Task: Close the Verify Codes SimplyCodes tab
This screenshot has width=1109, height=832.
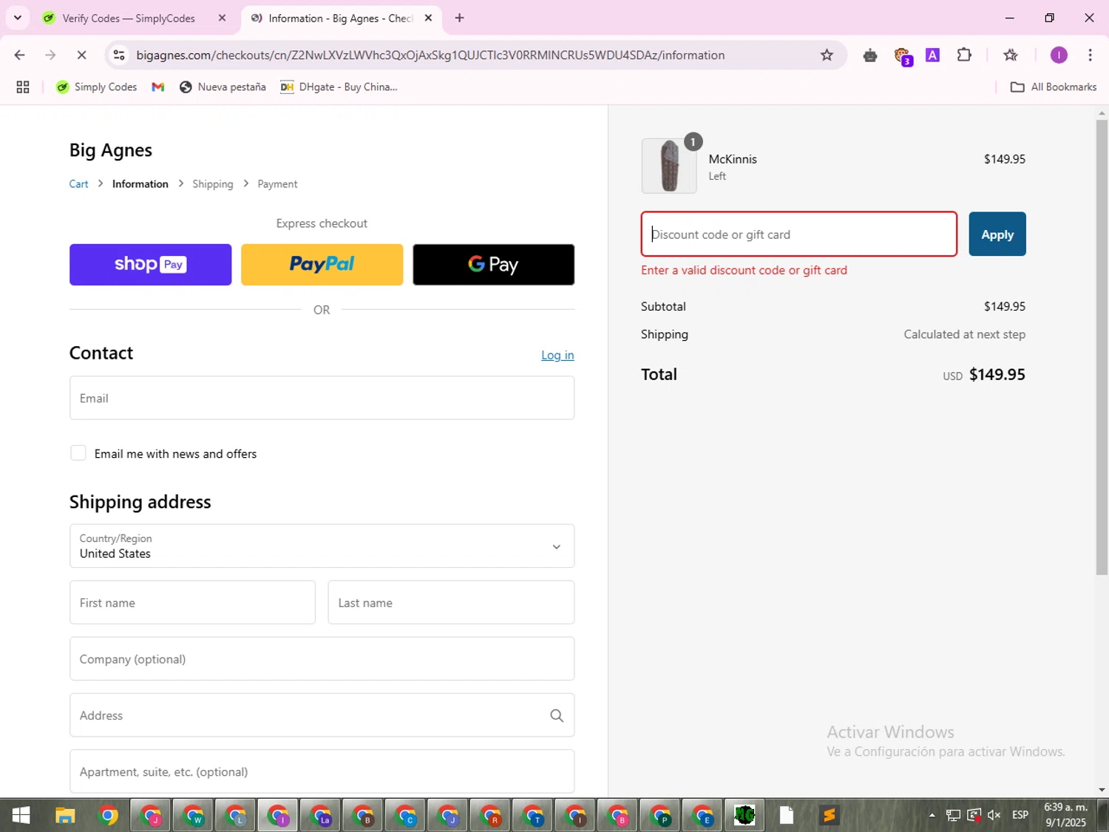Action: coord(222,18)
